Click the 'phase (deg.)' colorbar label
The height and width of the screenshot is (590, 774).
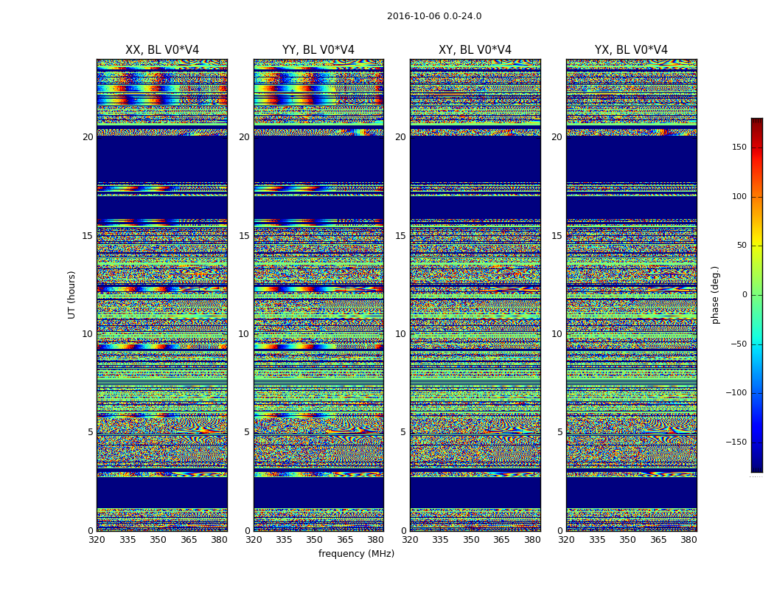point(715,295)
